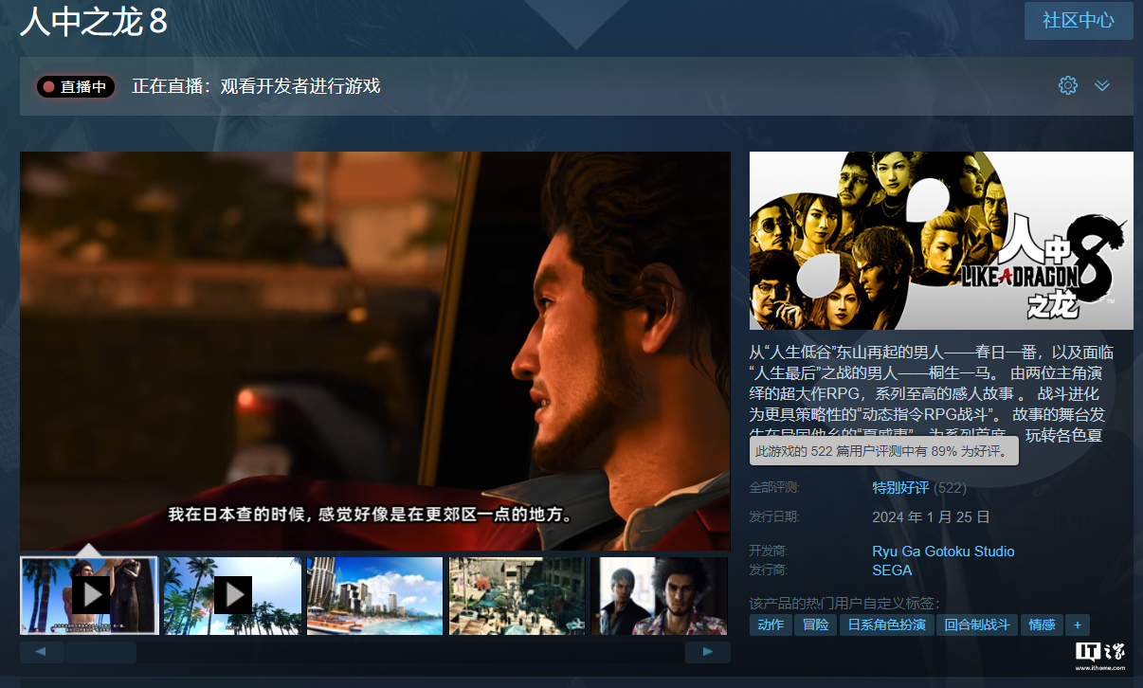
Task: Click the game description paragraph
Action: 933,393
